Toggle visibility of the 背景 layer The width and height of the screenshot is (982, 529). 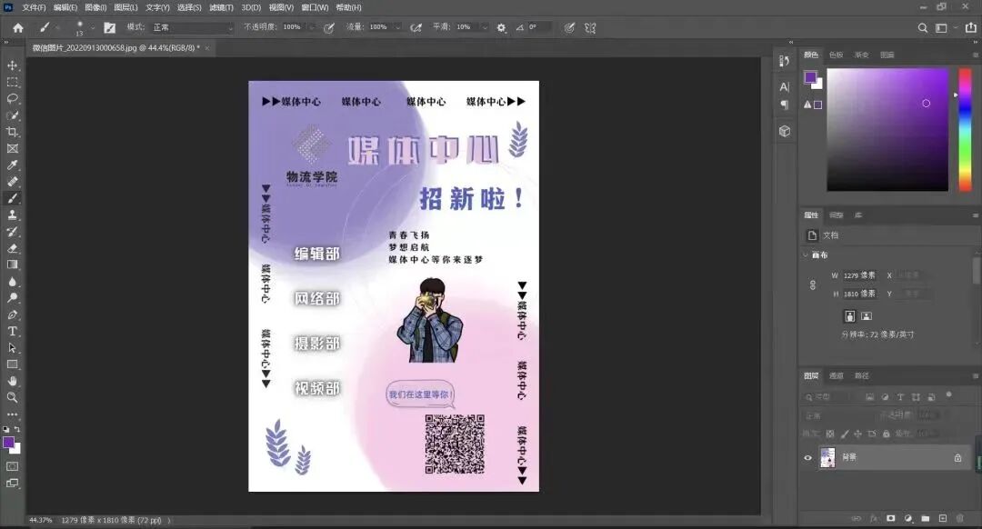(x=807, y=458)
